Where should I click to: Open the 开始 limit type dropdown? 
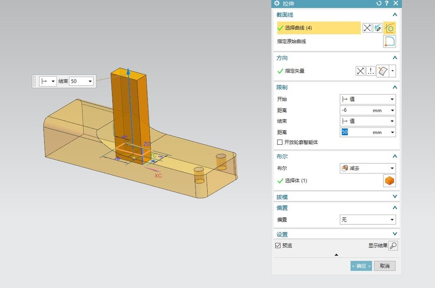pyautogui.click(x=367, y=99)
